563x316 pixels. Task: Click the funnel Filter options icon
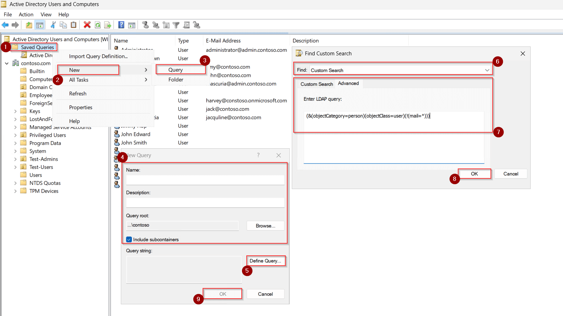176,25
